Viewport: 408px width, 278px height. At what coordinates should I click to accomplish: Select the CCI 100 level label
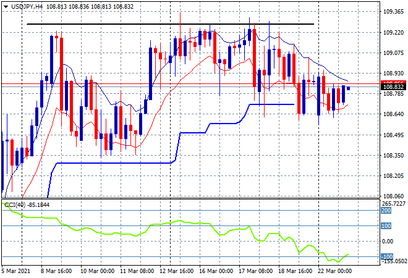tap(386, 225)
